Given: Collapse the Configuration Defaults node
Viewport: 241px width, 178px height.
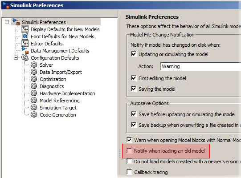Looking at the screenshot, I should click(16, 58).
